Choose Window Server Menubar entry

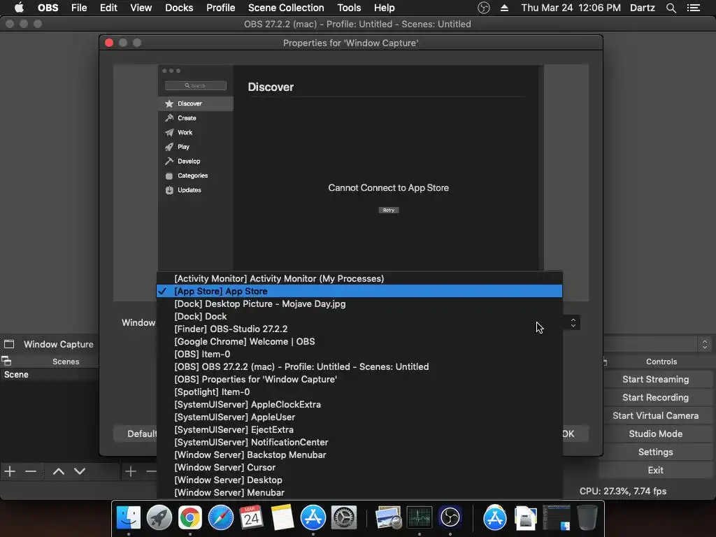click(x=359, y=492)
